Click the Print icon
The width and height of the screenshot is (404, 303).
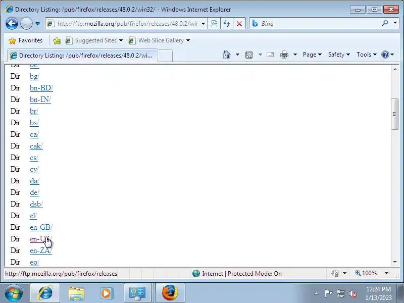(284, 55)
